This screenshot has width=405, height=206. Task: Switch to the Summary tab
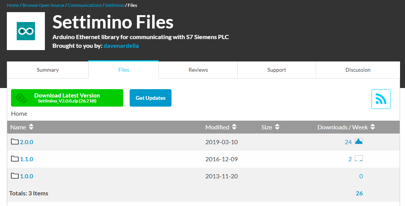point(48,70)
